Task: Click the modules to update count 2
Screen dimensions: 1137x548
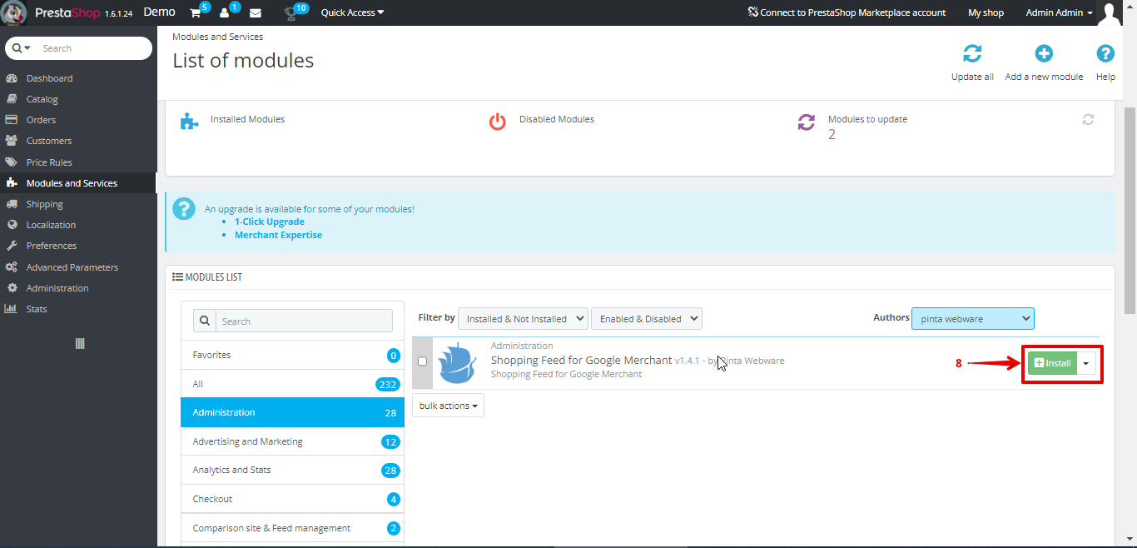Action: click(832, 134)
